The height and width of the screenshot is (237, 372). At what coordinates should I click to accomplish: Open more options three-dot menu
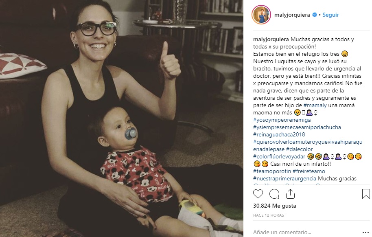(x=365, y=232)
